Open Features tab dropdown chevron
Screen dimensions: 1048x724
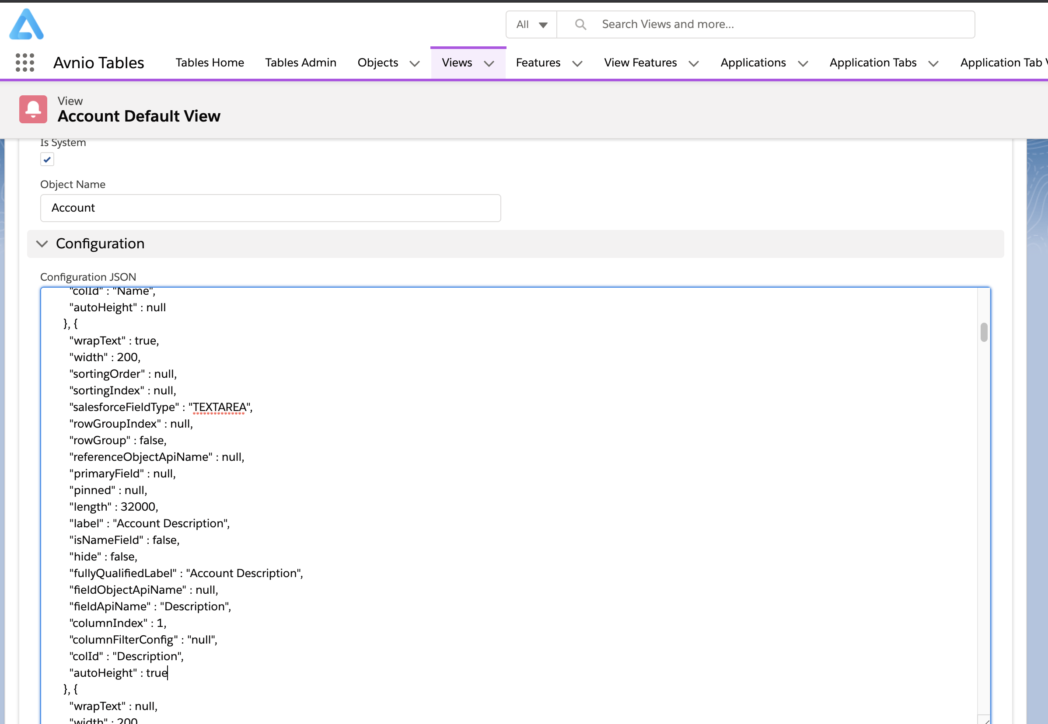pyautogui.click(x=577, y=63)
